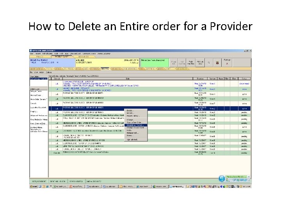Screen dimensions: 281x211
Task: Click the Service column header
Action: click(x=57, y=79)
